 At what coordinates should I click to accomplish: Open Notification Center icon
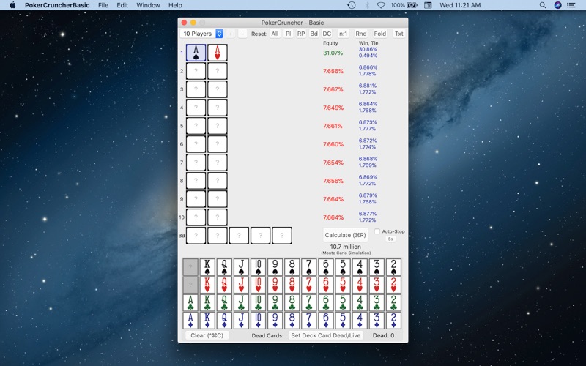571,5
